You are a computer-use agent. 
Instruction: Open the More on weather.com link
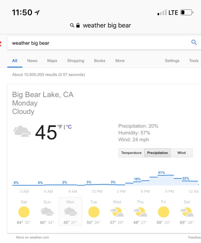[x=33, y=237]
